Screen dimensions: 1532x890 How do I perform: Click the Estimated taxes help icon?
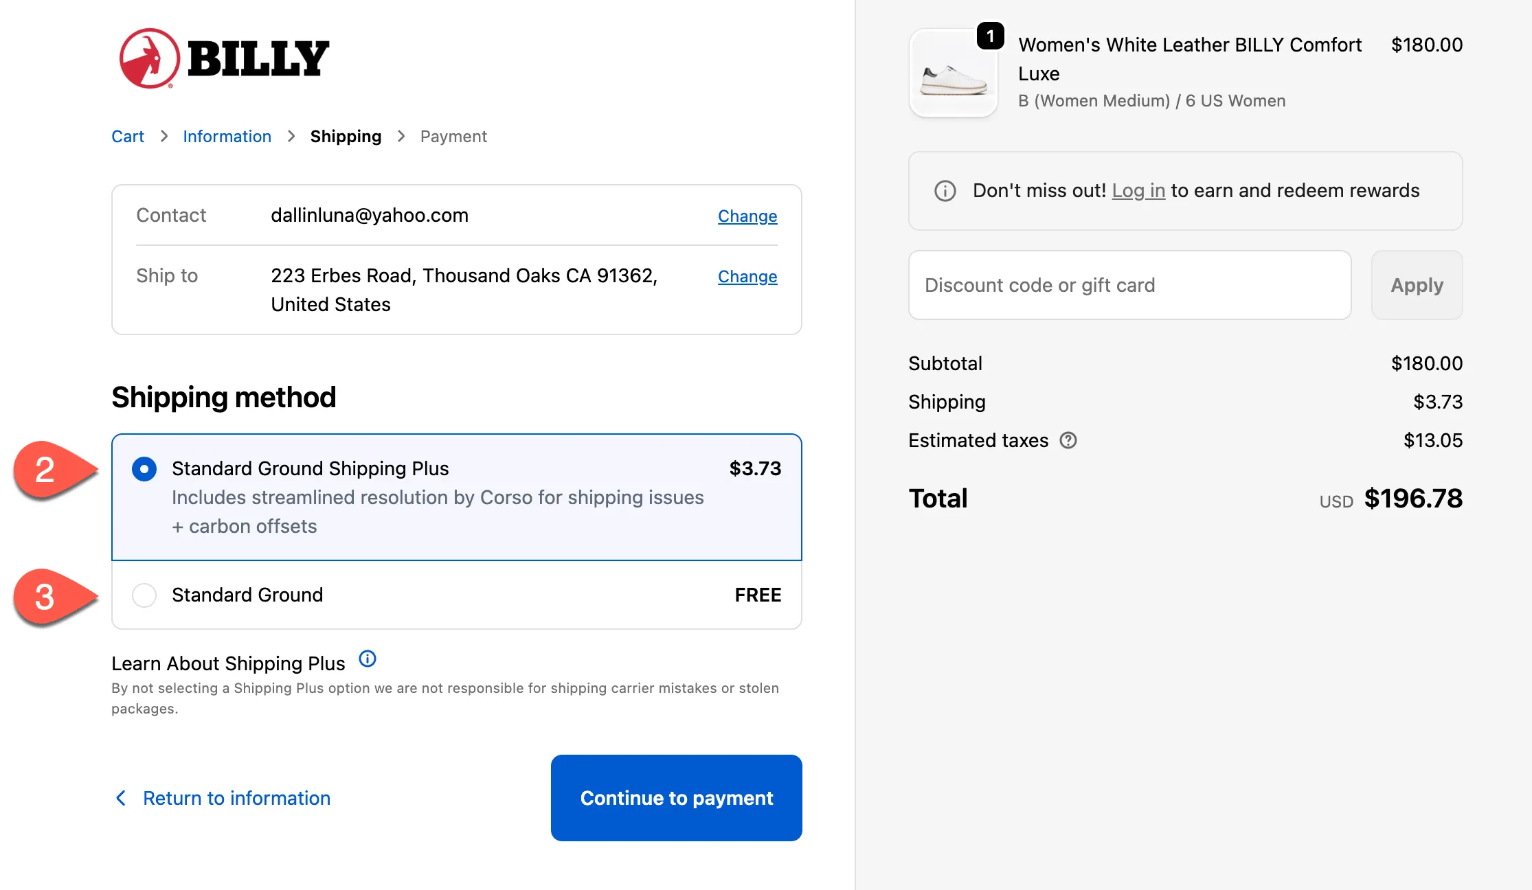(1068, 440)
